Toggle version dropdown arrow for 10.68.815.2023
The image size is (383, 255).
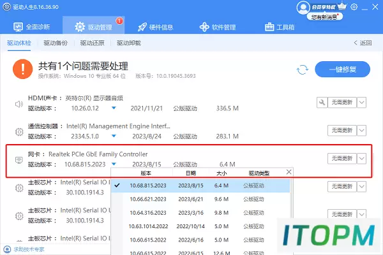coord(114,164)
